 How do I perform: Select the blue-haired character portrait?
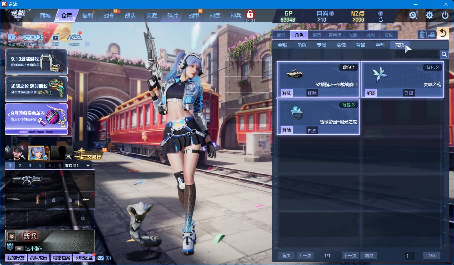click(x=39, y=153)
